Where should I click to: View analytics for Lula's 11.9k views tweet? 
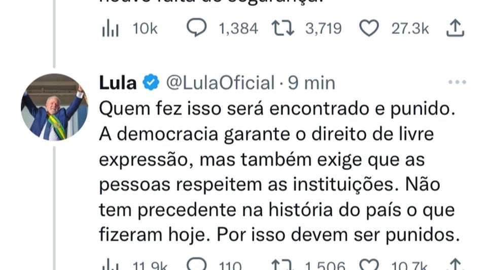110,266
